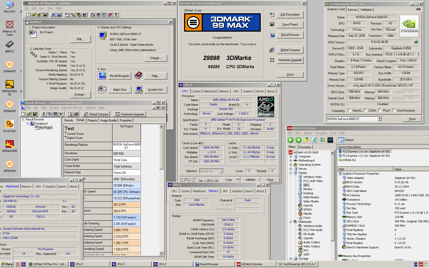Enable the CUDA checkbox in GPU-Z
429x268 pixels.
click(x=365, y=111)
